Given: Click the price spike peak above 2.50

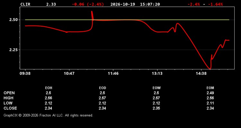Looking at the screenshot, I should (92, 11).
